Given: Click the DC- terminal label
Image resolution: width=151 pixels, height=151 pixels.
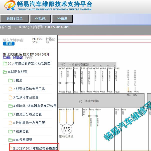Looking at the screenshot, I should [135, 95].
